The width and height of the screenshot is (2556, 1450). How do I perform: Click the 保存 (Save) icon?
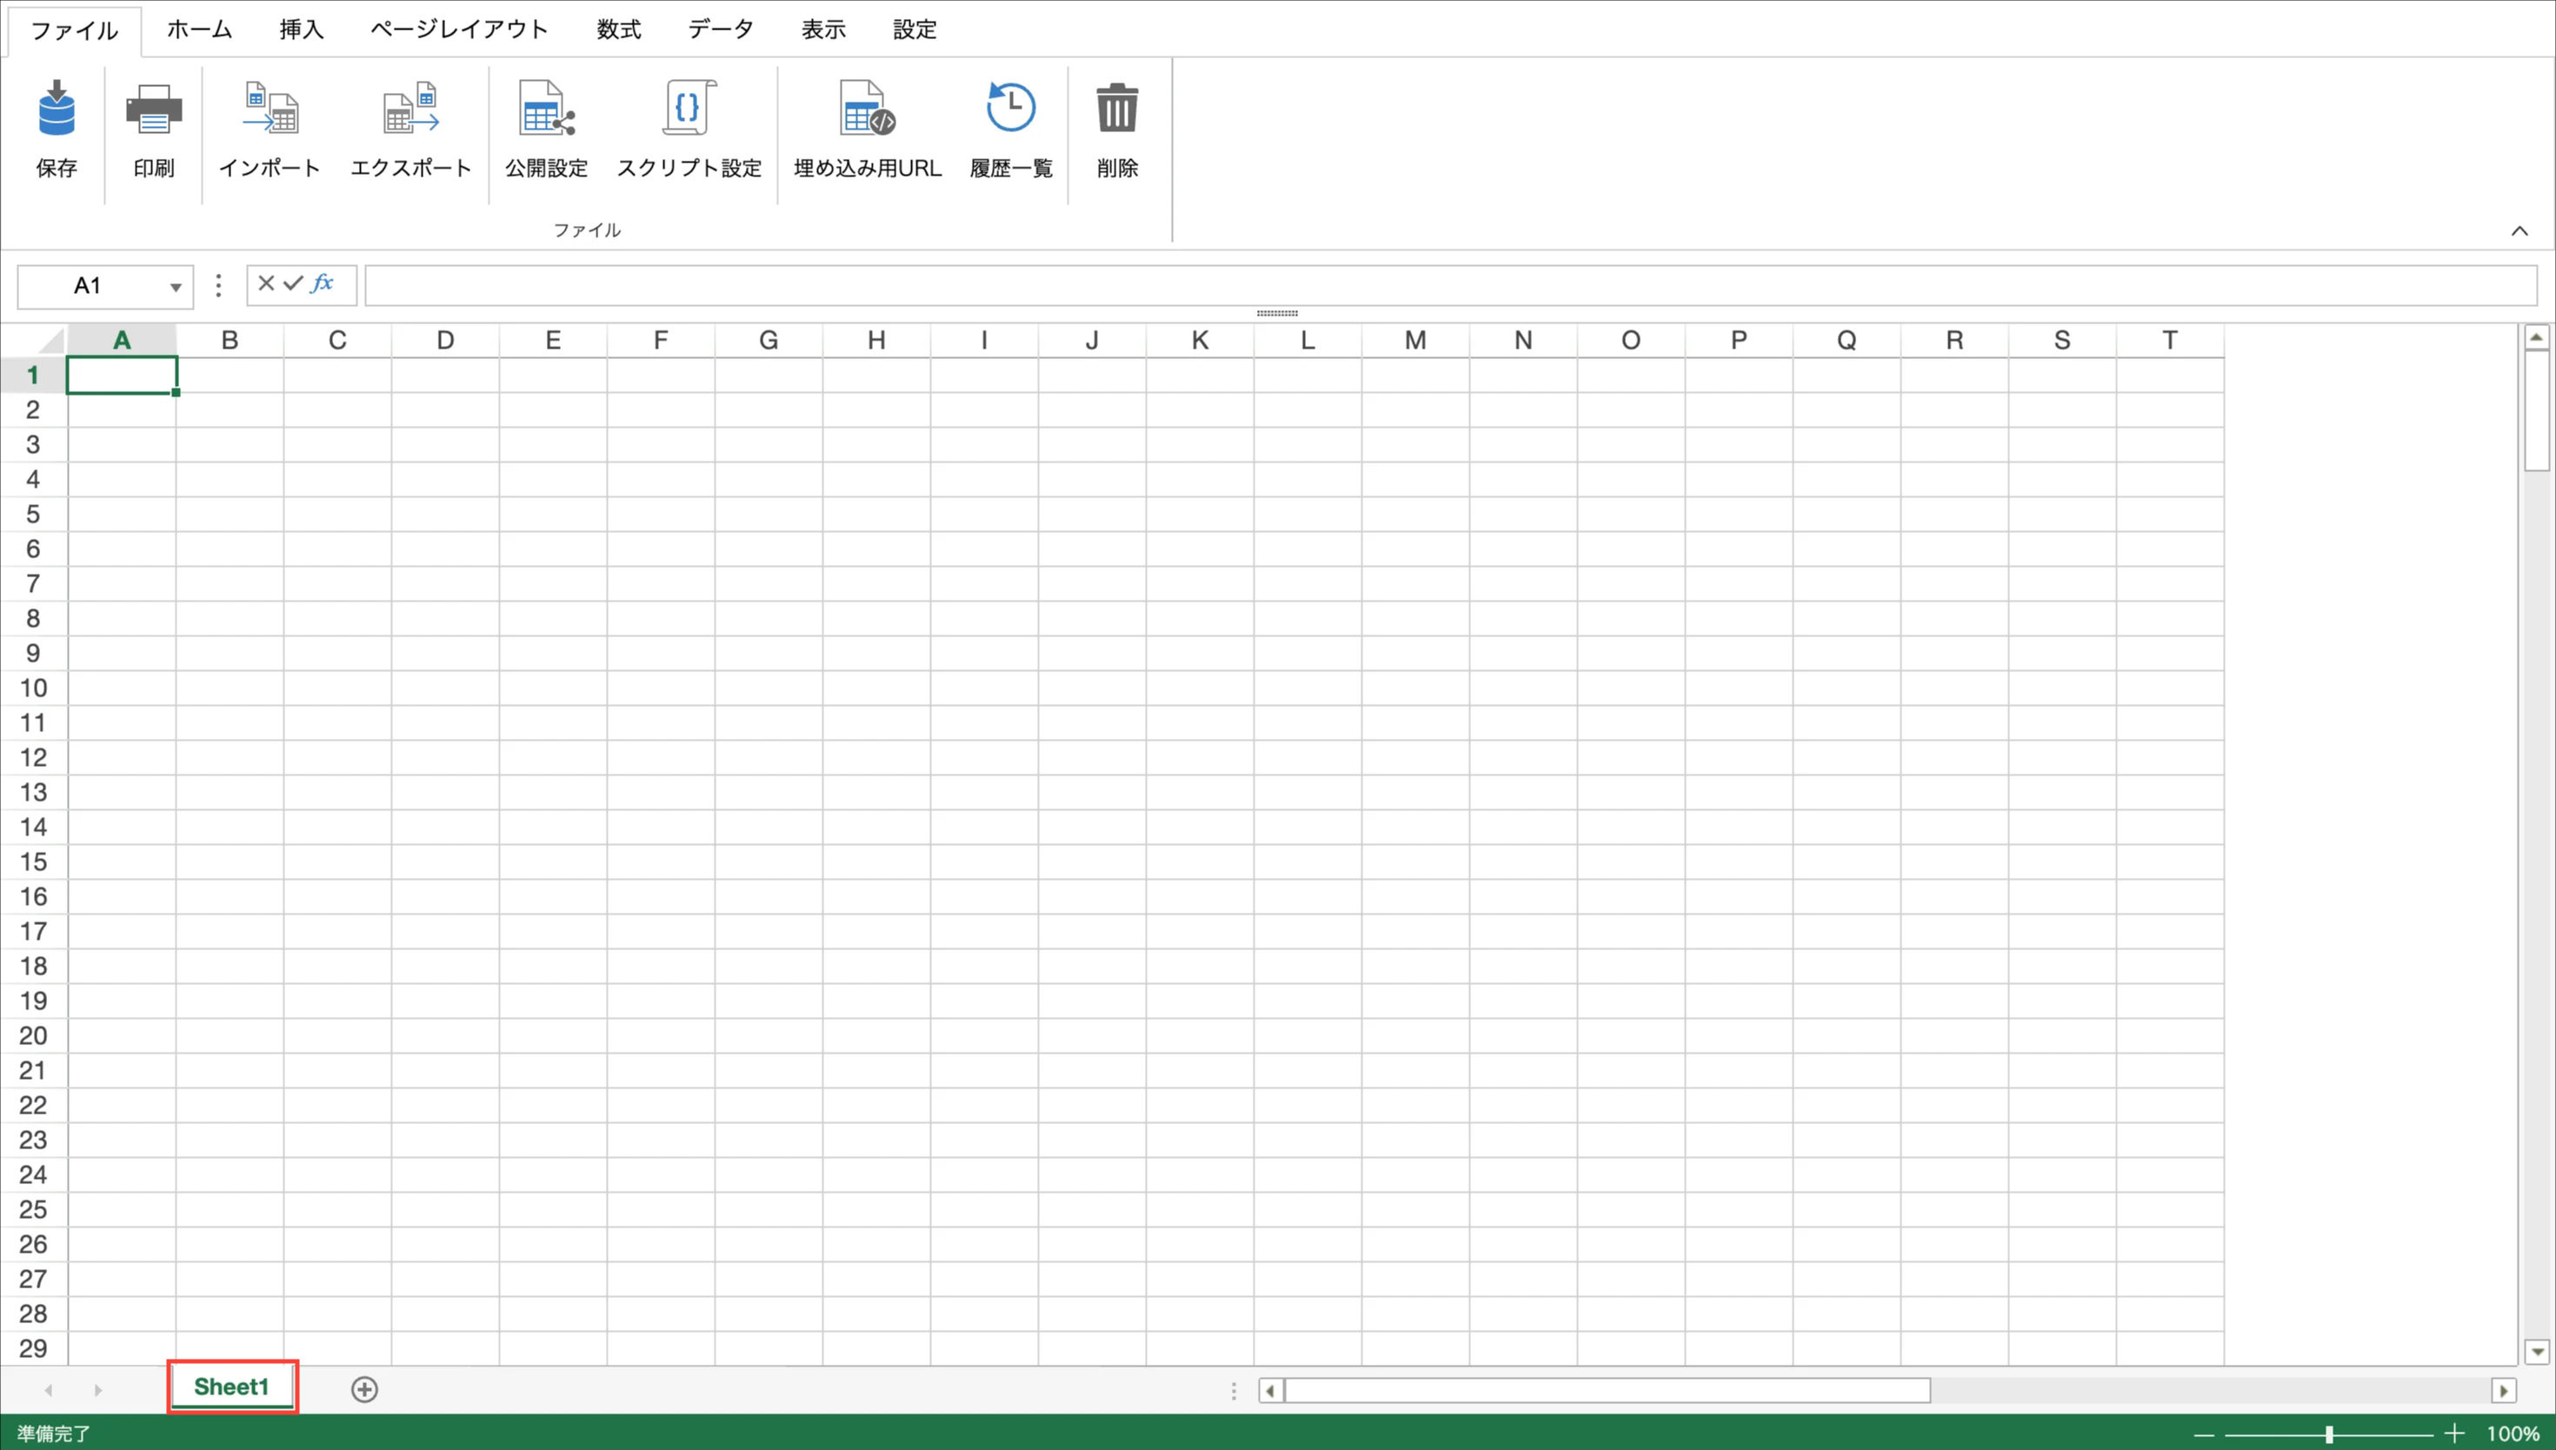[57, 109]
